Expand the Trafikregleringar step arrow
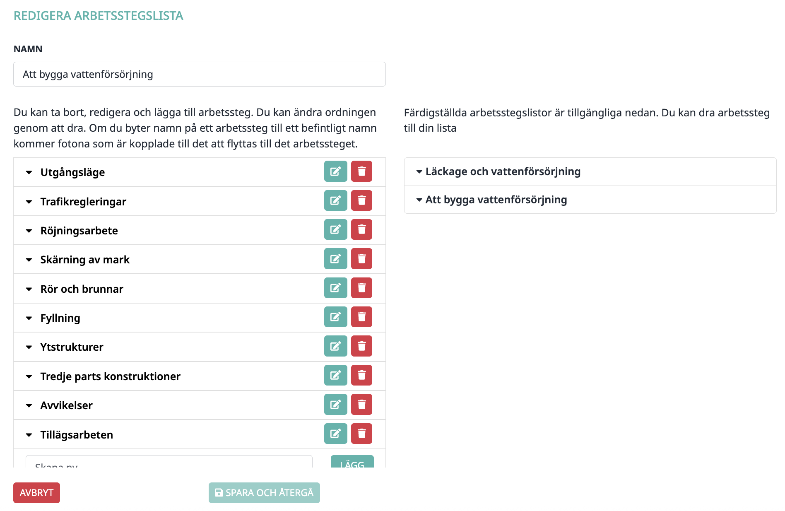 tap(29, 202)
